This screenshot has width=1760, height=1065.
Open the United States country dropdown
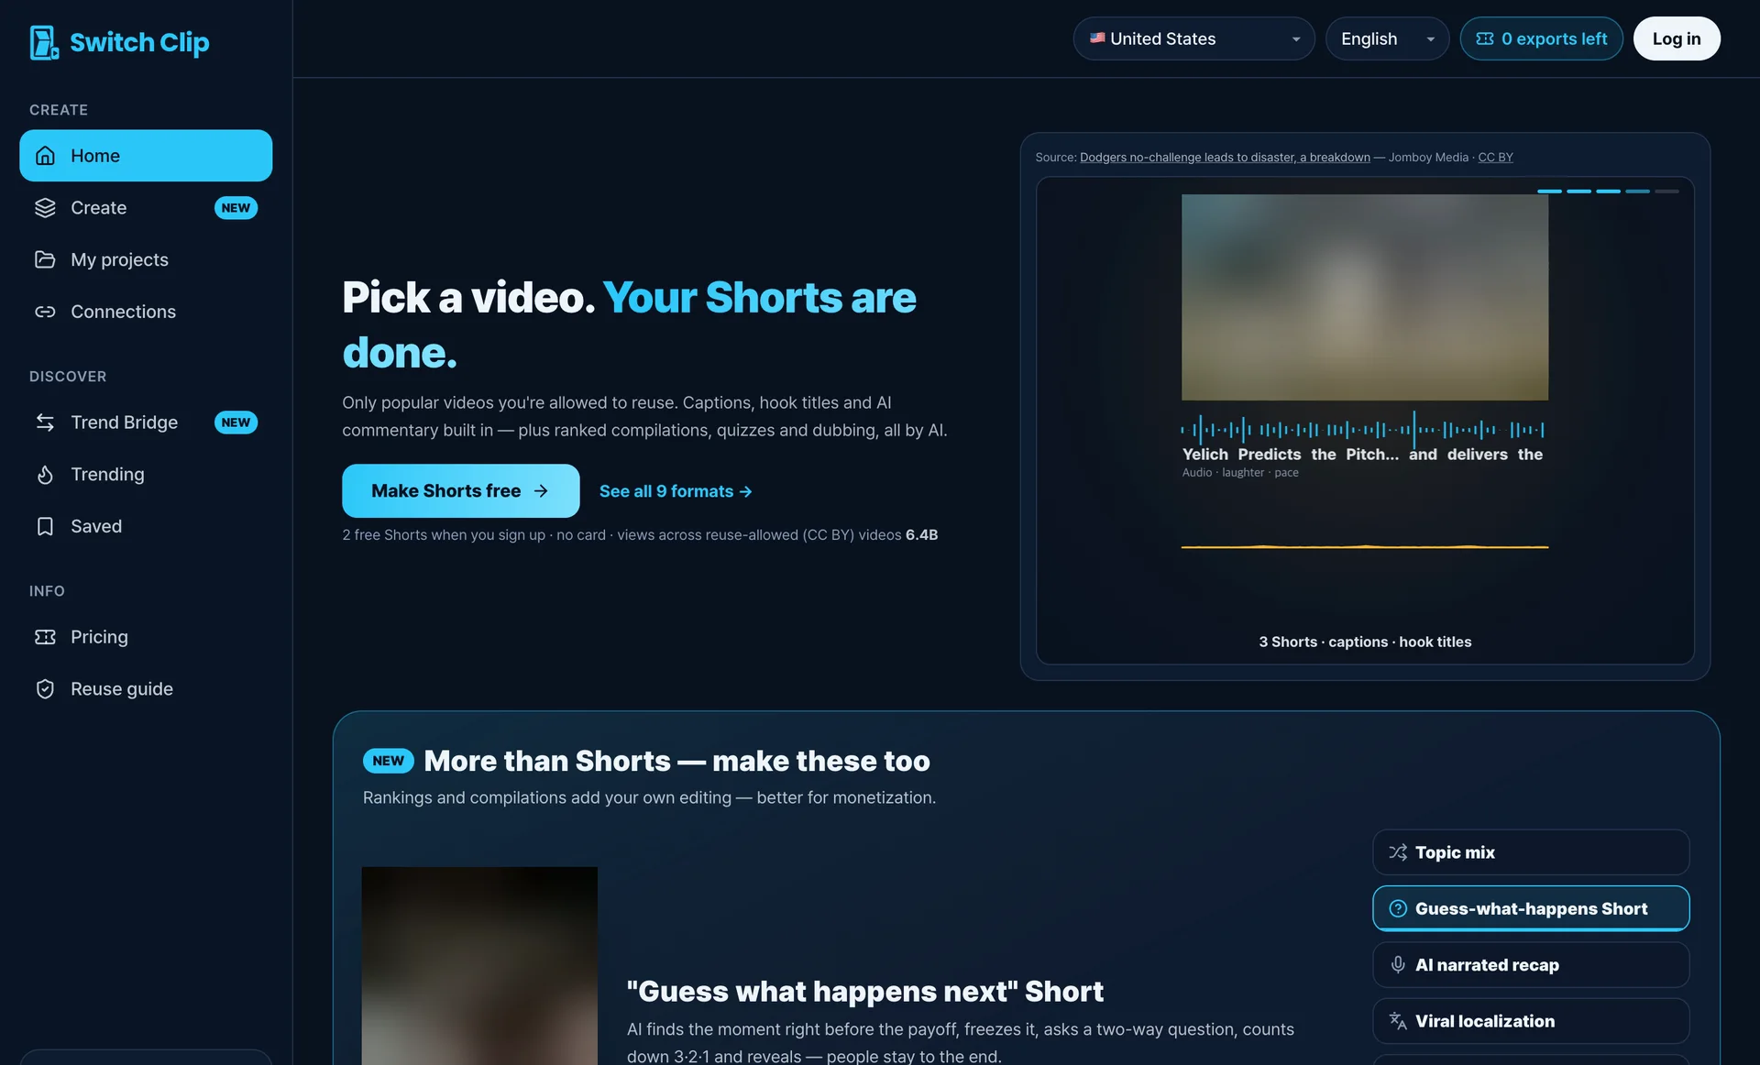coord(1193,38)
